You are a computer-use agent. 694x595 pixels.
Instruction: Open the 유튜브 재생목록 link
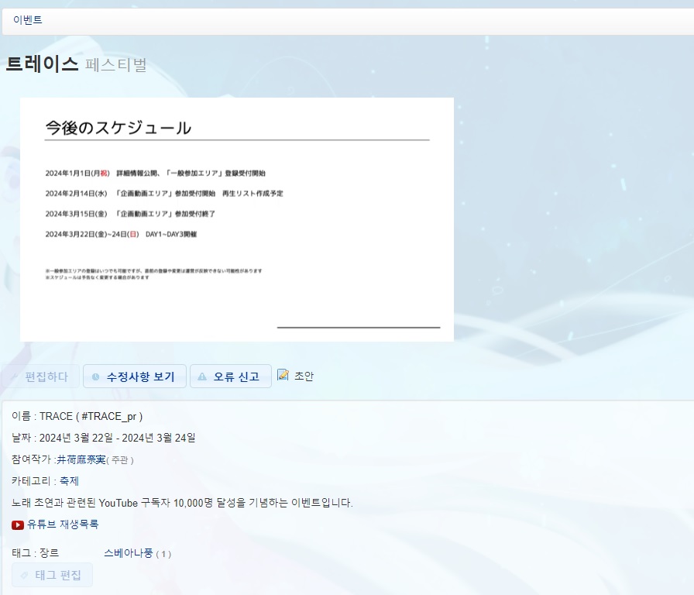pos(63,524)
